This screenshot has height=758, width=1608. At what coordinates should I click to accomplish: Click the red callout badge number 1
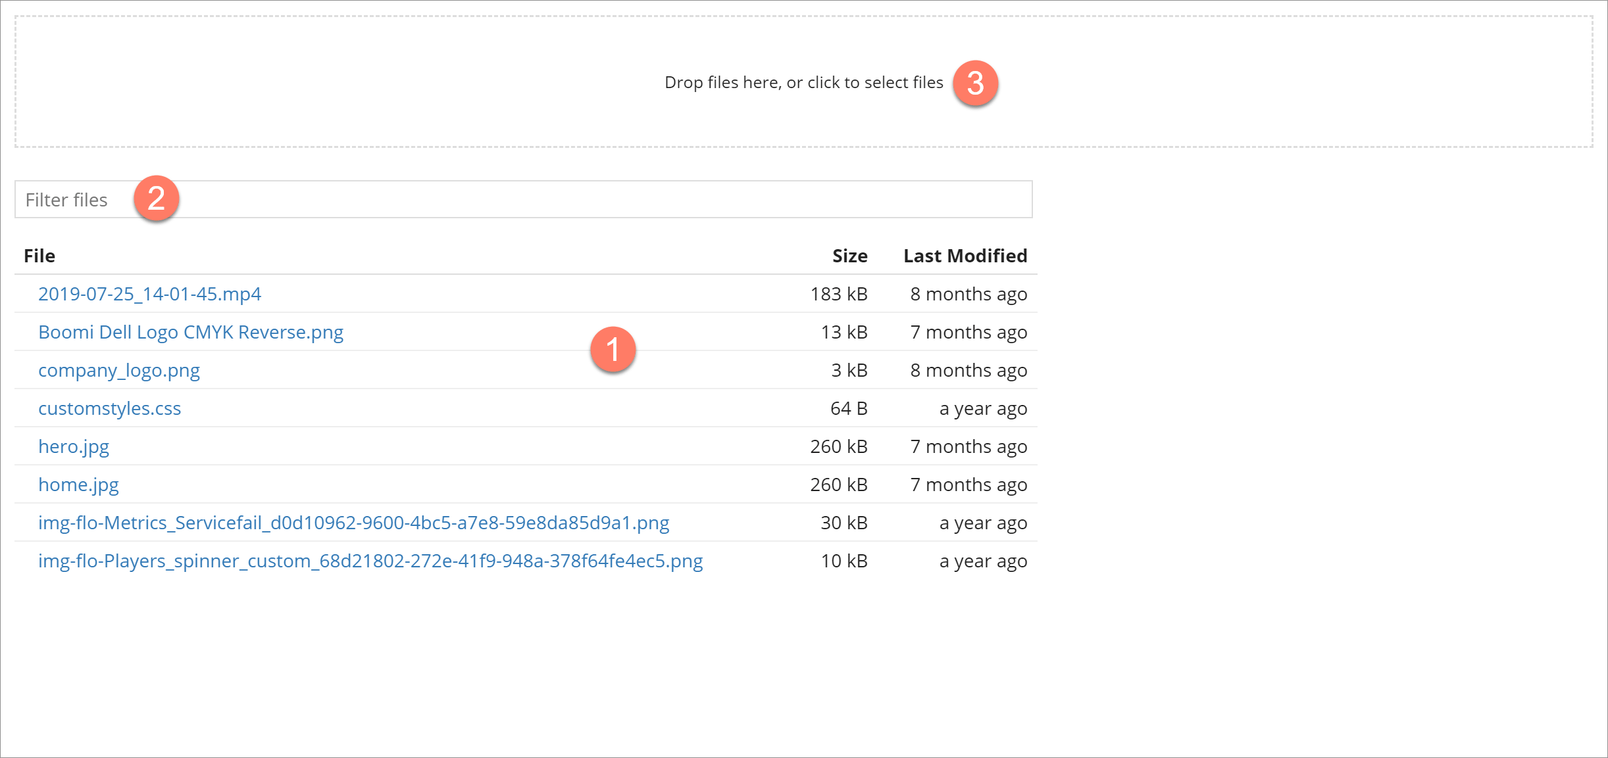[613, 349]
